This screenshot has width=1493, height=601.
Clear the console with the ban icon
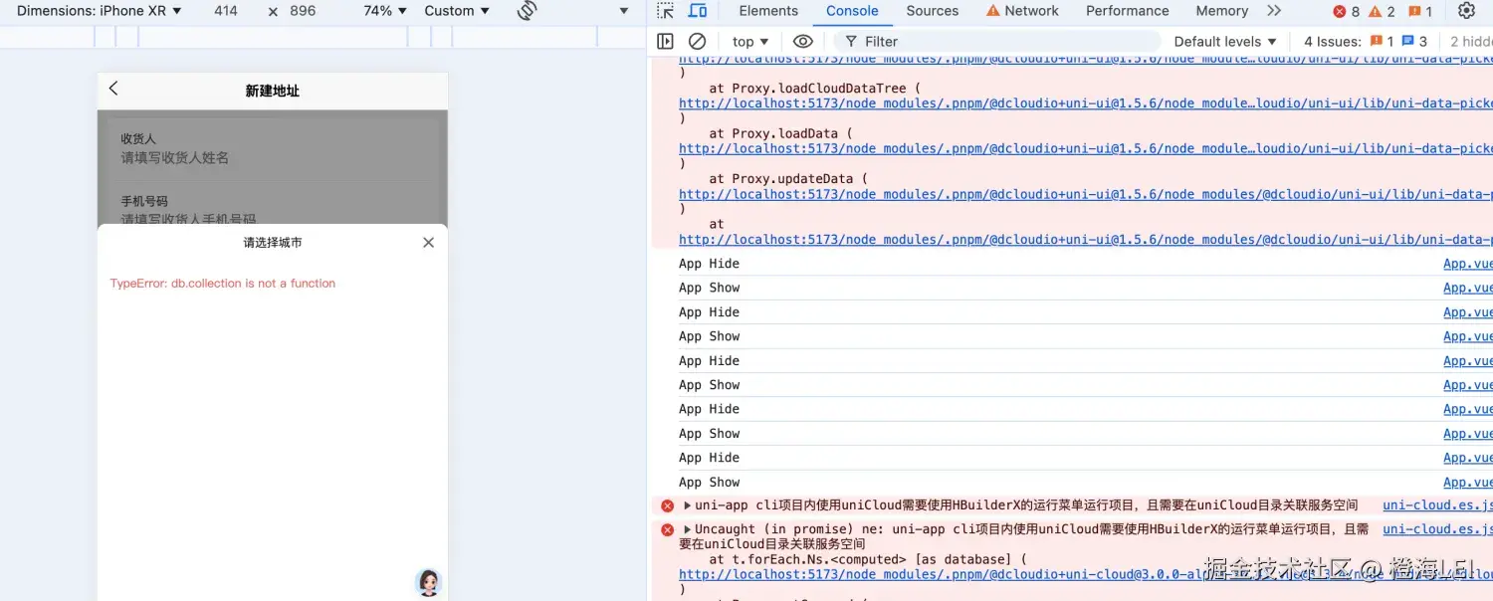[698, 42]
